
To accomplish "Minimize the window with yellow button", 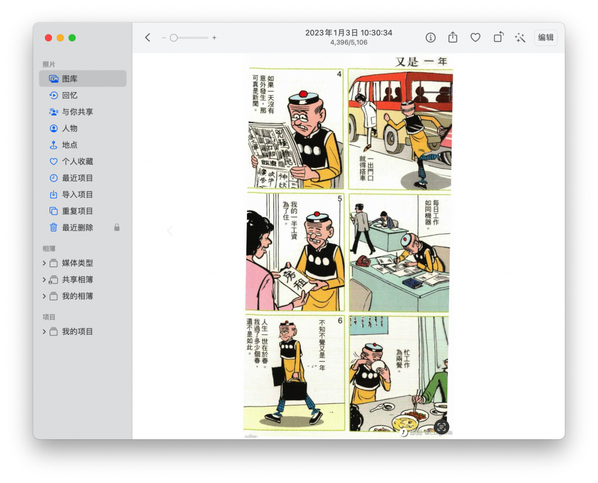I will [x=60, y=38].
